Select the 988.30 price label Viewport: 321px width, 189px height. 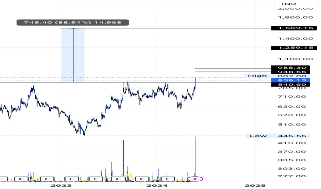click(x=290, y=68)
